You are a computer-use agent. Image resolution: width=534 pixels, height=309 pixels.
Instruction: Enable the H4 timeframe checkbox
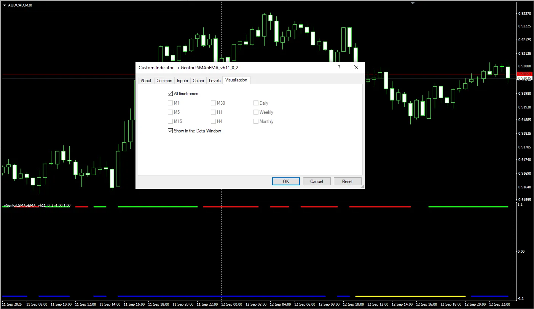click(x=213, y=121)
